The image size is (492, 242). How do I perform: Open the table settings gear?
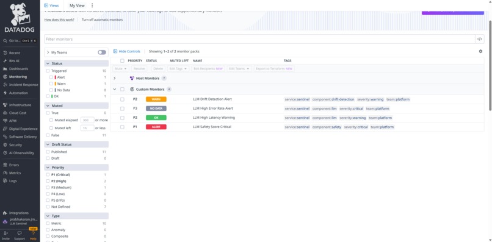(480, 51)
